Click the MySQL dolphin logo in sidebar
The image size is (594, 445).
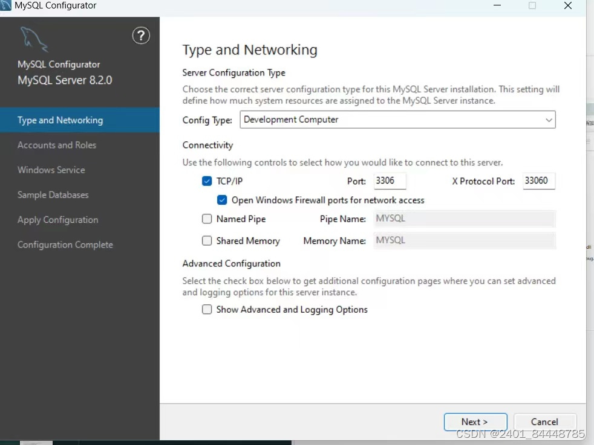click(x=34, y=39)
